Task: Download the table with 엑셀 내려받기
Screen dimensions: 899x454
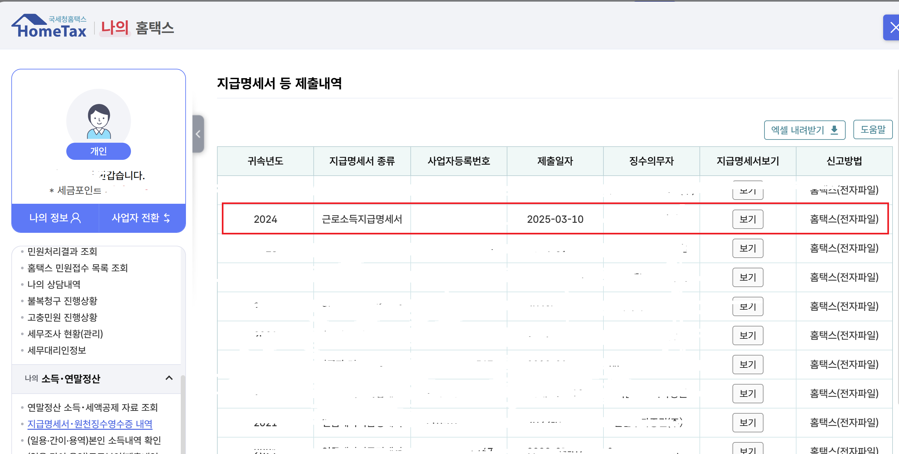Action: coord(804,130)
